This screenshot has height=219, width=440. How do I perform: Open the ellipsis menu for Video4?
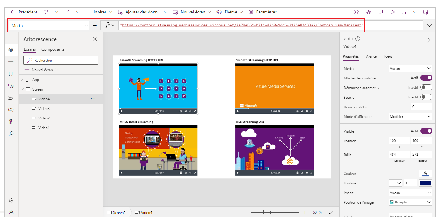pos(93,98)
